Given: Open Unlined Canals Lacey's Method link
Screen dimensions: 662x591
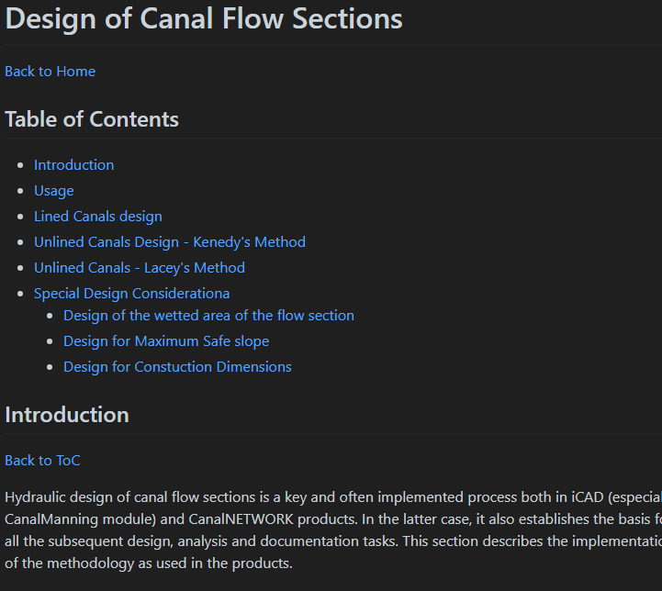Looking at the screenshot, I should point(139,268).
